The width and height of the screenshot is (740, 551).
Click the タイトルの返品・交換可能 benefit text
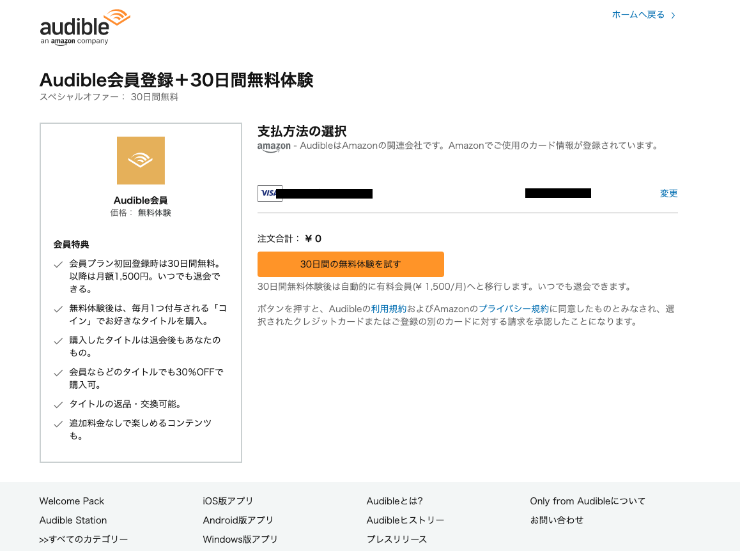125,404
